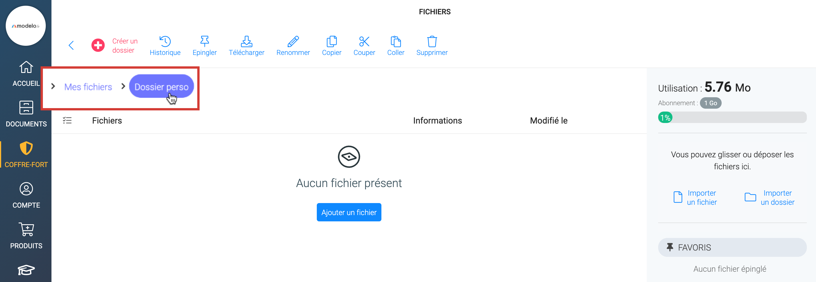Image resolution: width=816 pixels, height=282 pixels.
Task: Open the Accueil sidebar section
Action: pyautogui.click(x=26, y=74)
